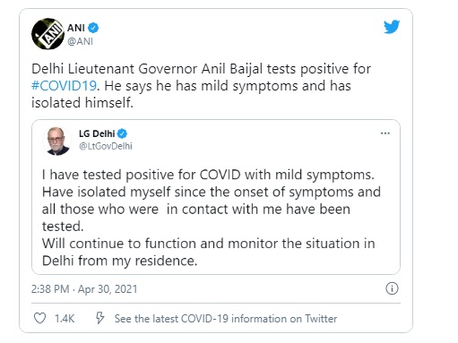Open the quoted tweet text body

[212, 218]
